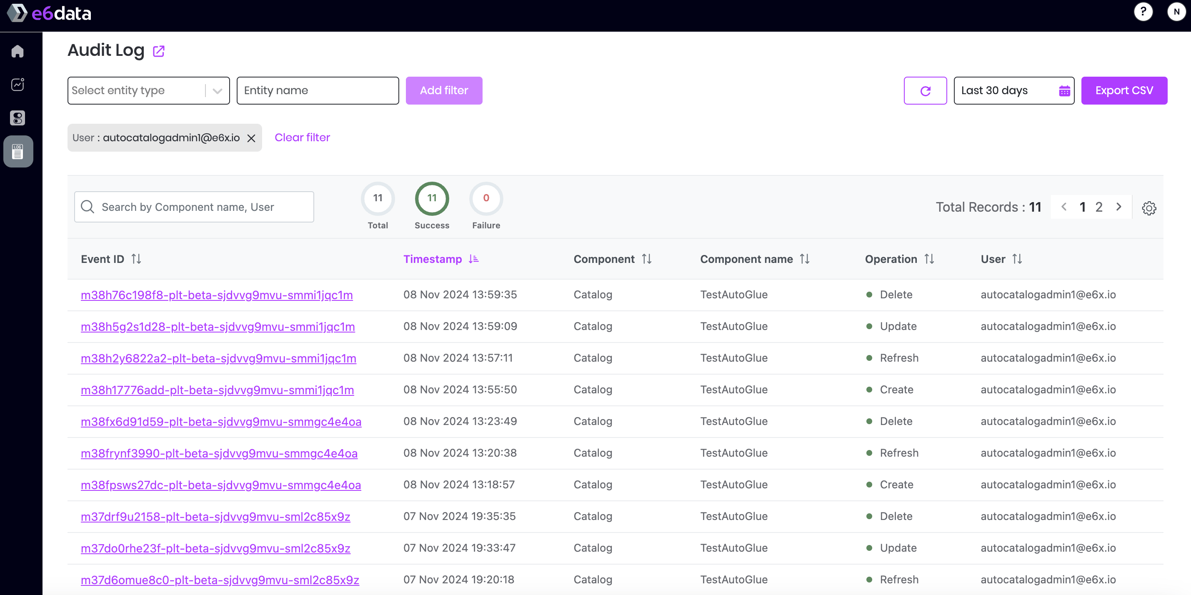
Task: Click Create operation in 13:55:50 row
Action: pyautogui.click(x=896, y=389)
